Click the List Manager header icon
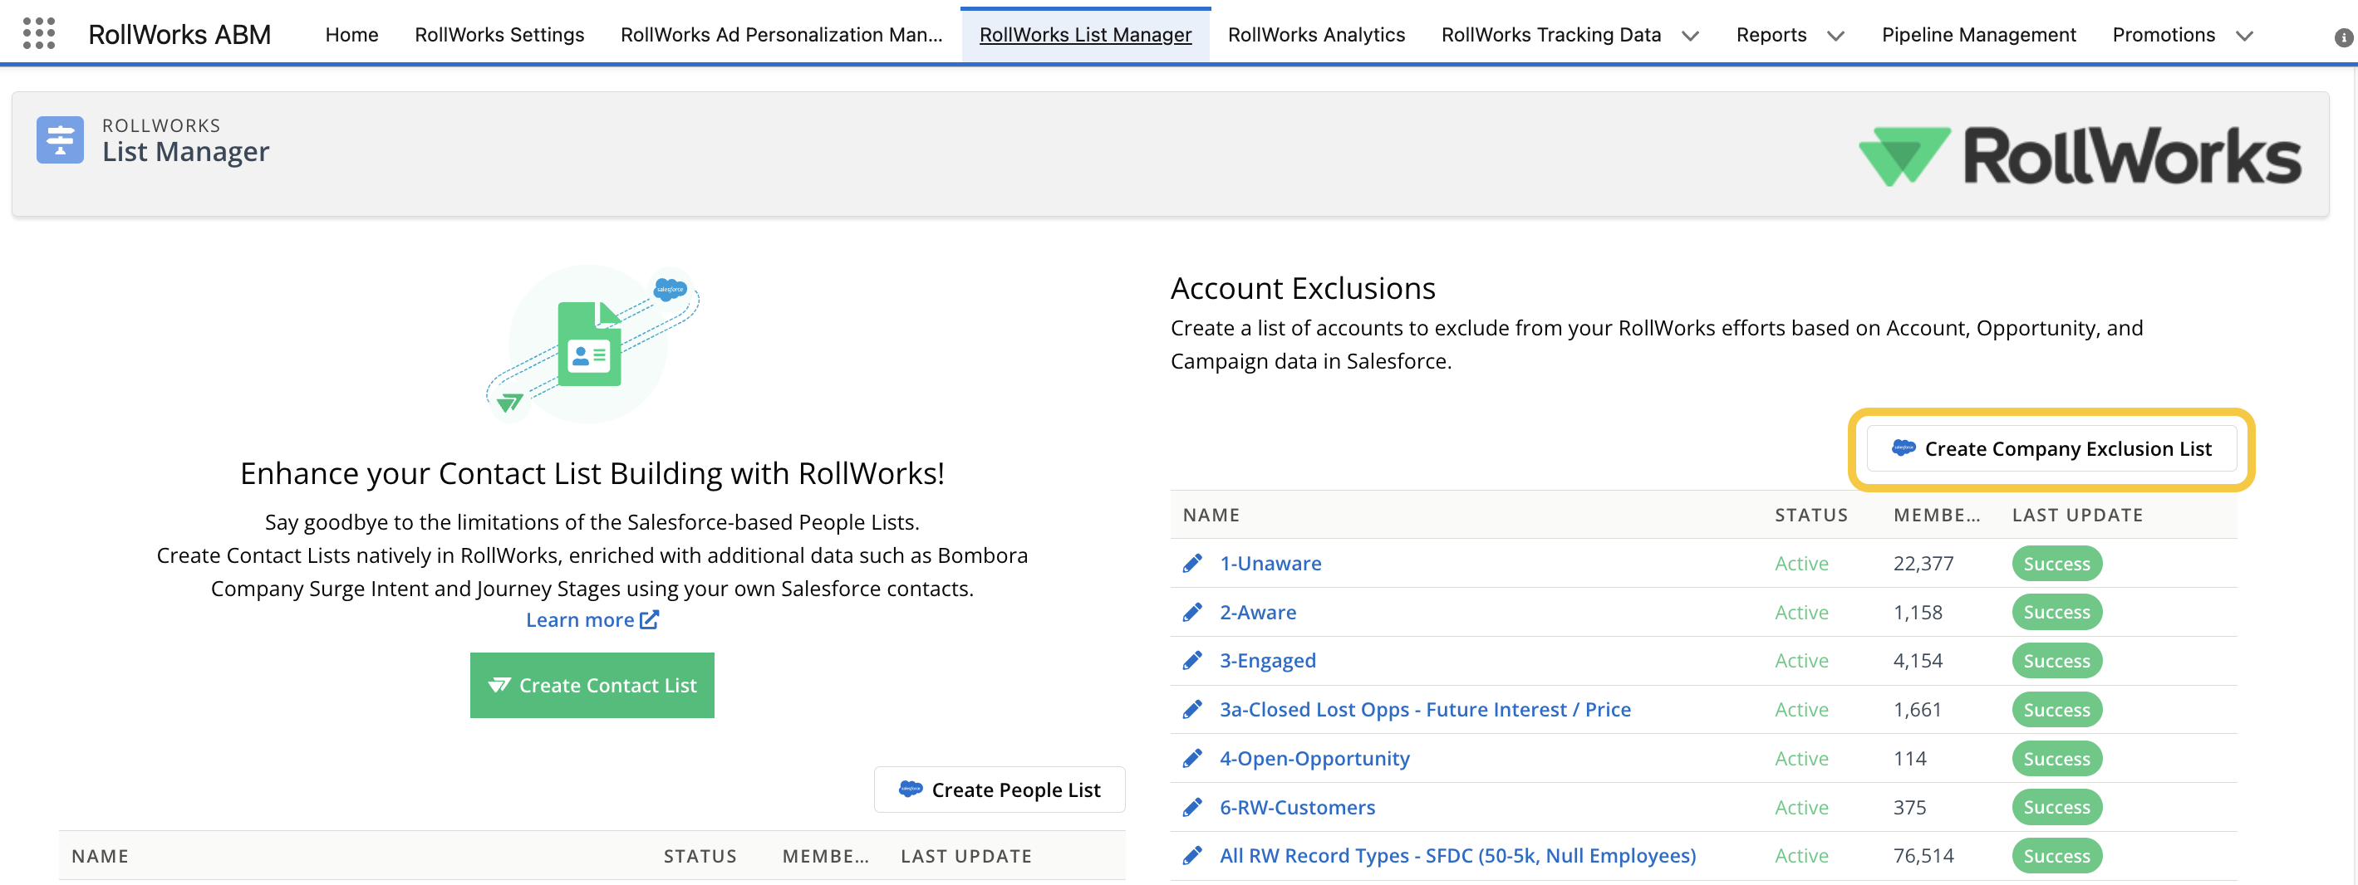Viewport: 2358px width, 885px height. point(61,139)
